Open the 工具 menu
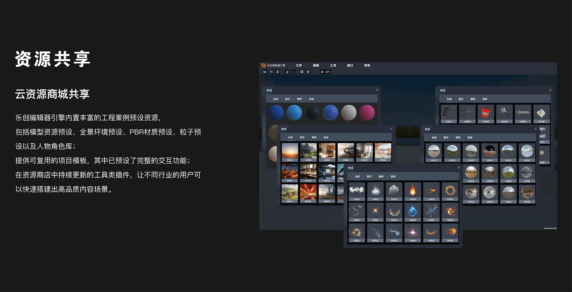 coord(333,65)
